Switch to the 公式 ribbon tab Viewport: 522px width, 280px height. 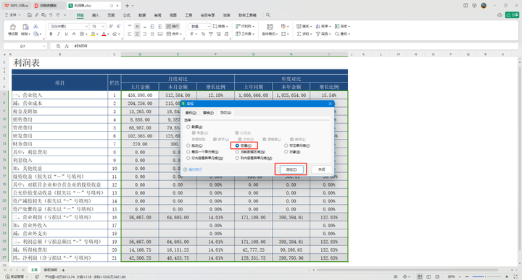[x=126, y=15]
